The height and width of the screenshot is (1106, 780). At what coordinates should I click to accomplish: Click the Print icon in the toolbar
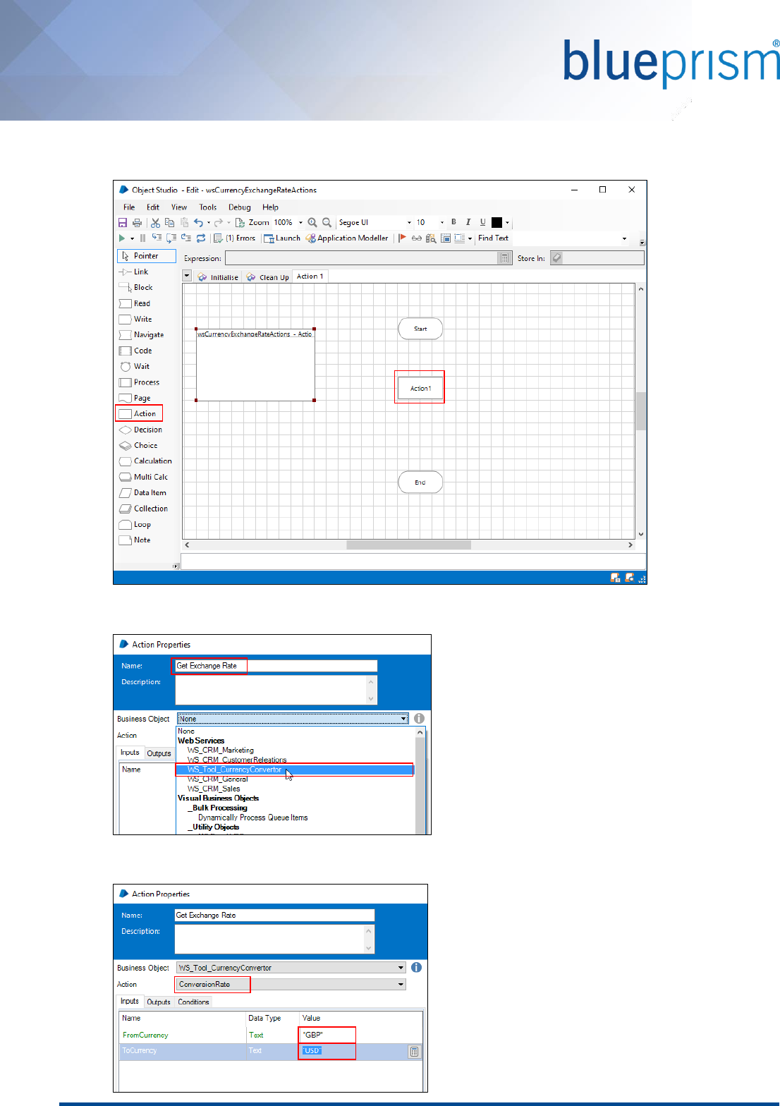tap(138, 223)
